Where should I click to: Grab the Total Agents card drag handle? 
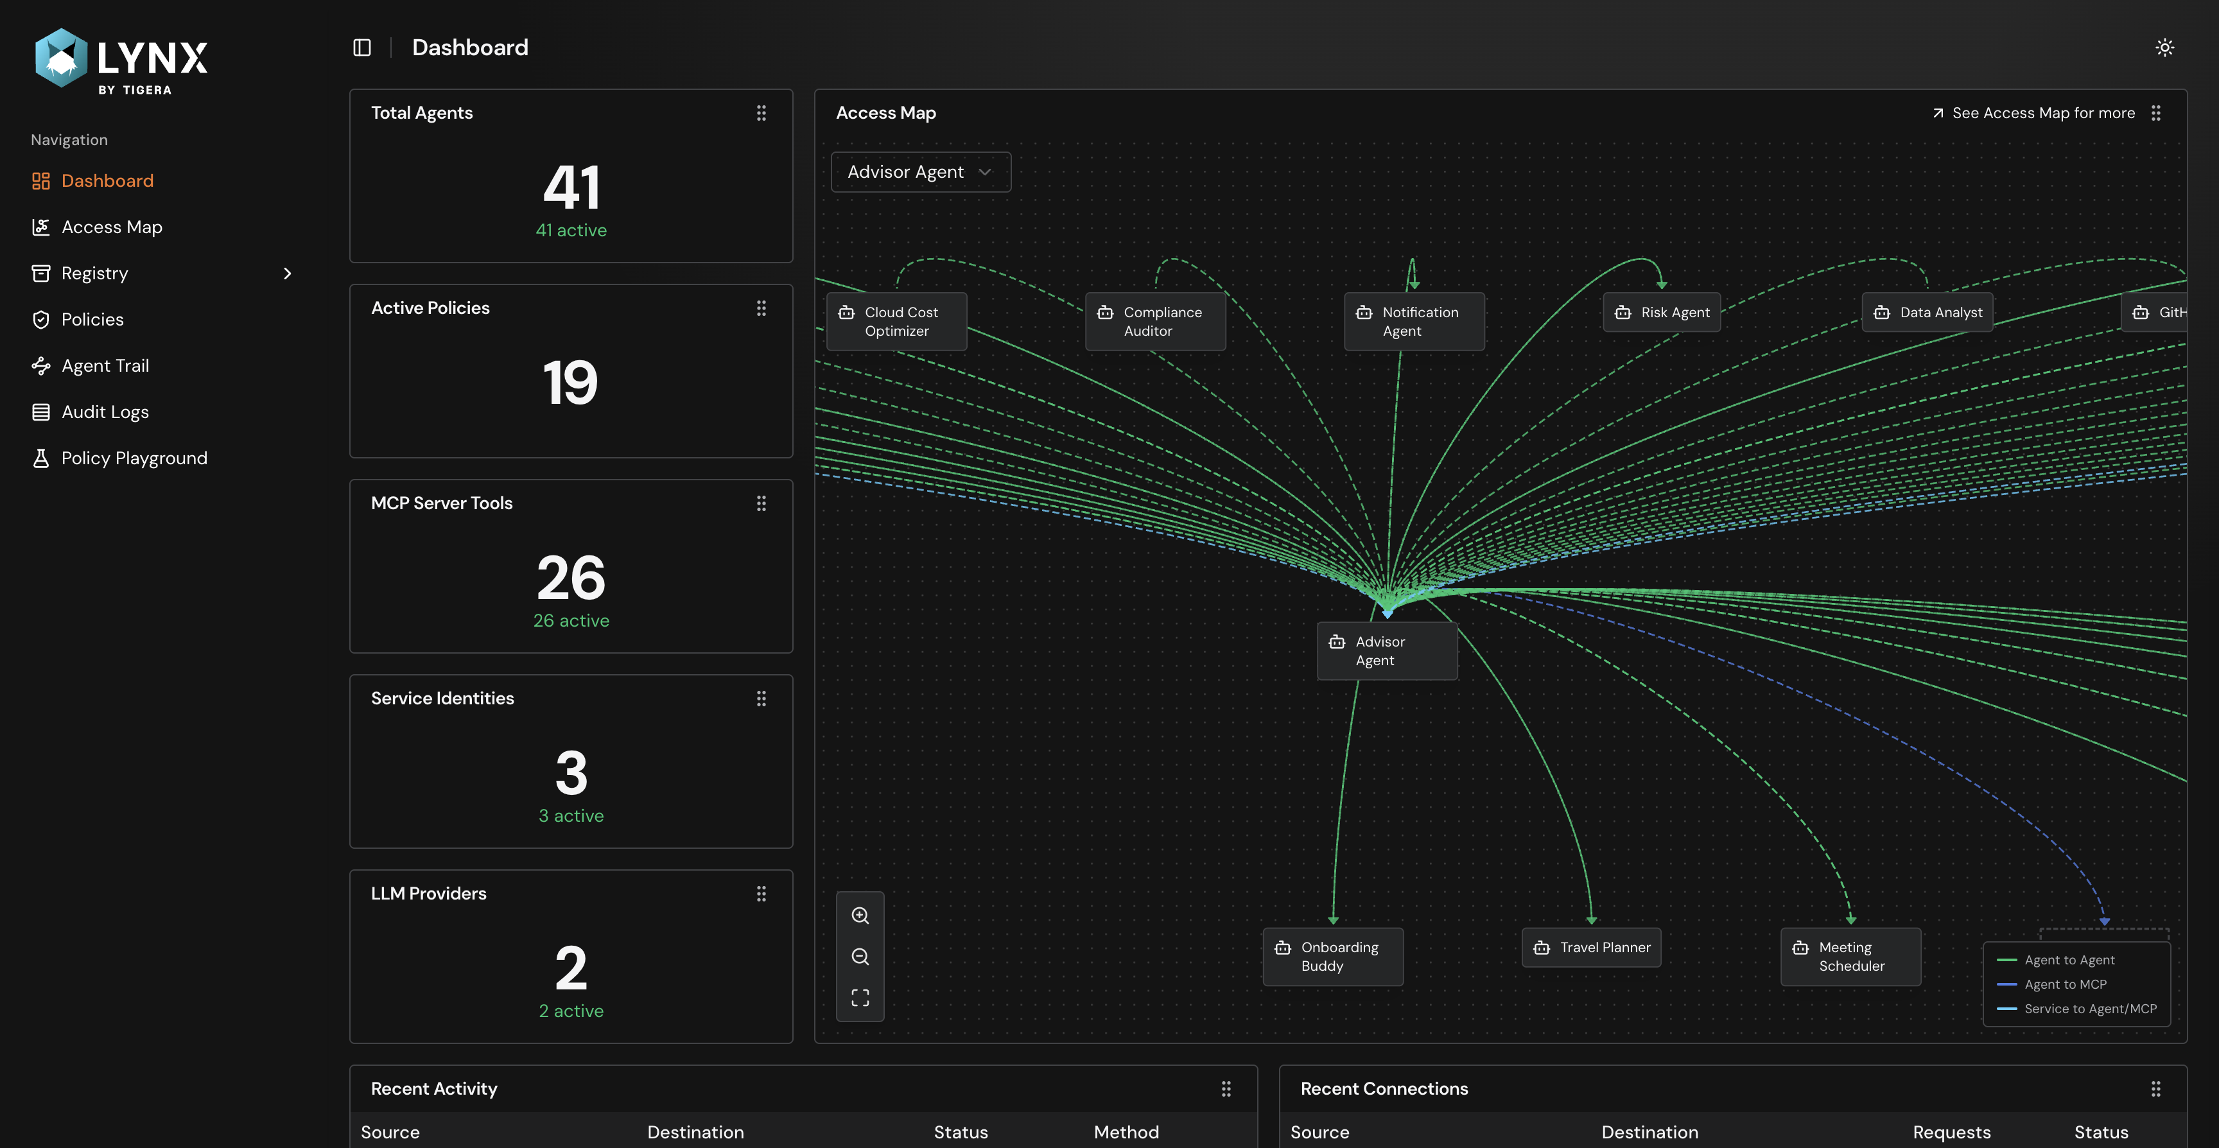click(761, 113)
